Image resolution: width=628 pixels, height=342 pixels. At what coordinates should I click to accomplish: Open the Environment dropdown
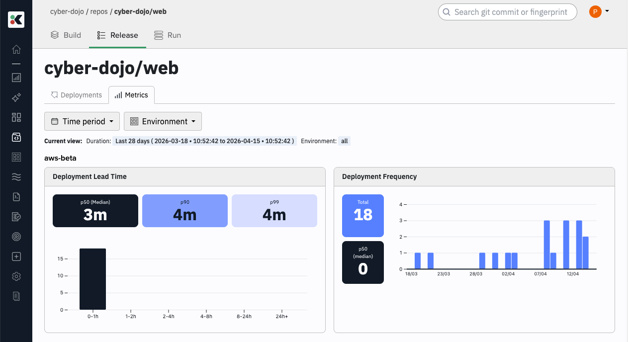(163, 121)
